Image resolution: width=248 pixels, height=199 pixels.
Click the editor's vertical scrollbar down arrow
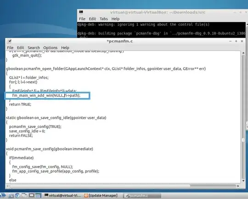point(243,181)
